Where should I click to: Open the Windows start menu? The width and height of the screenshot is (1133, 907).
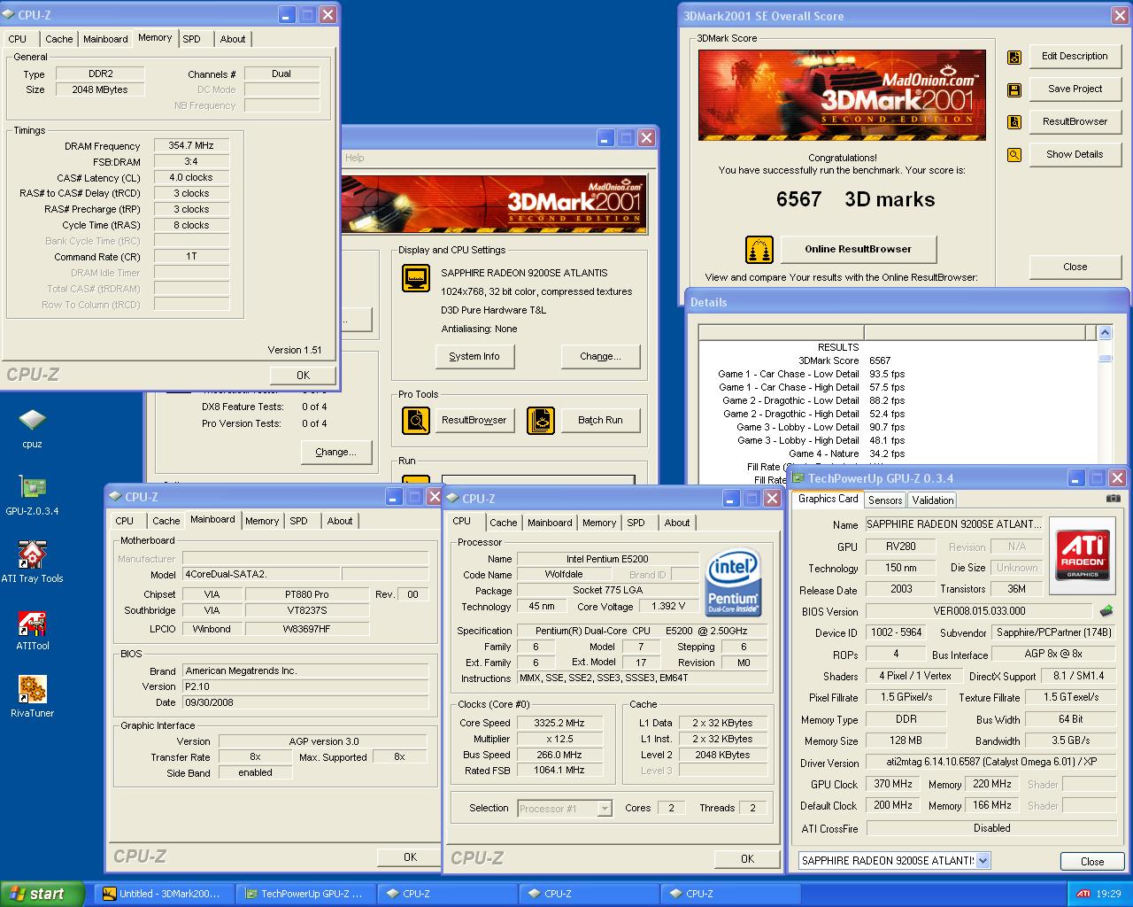click(42, 894)
